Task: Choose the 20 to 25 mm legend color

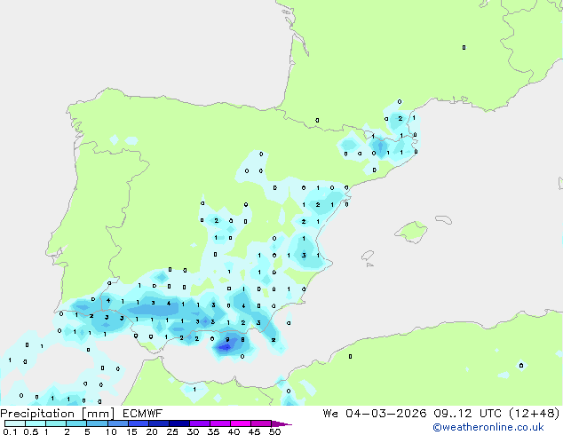Action: 158,423
